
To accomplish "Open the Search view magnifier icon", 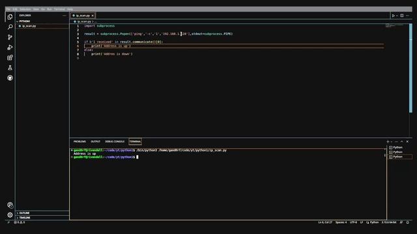I will (10, 27).
